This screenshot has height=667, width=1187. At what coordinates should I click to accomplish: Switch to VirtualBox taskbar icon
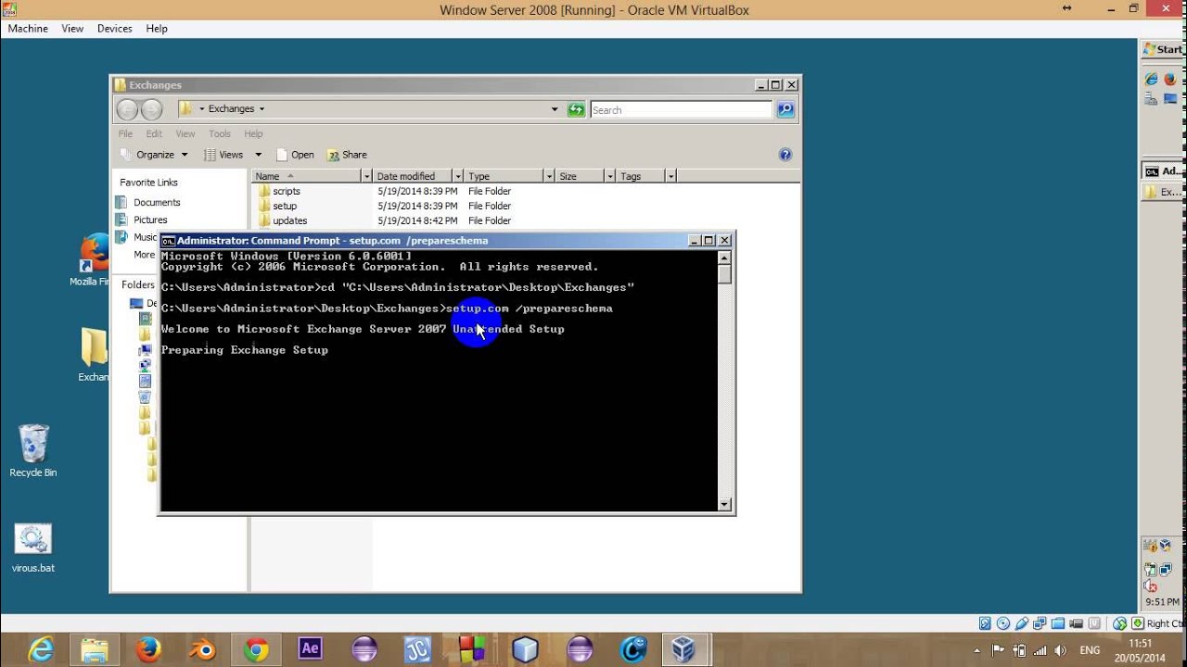(685, 649)
